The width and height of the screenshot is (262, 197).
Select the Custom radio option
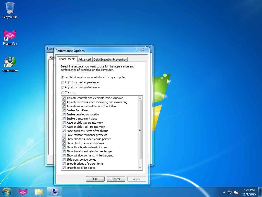(x=68, y=92)
